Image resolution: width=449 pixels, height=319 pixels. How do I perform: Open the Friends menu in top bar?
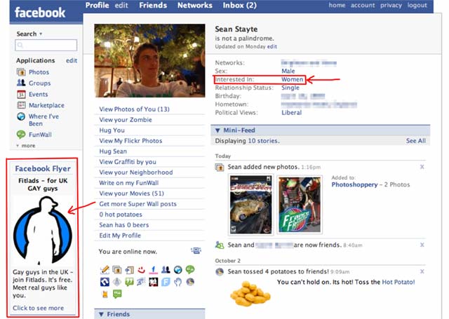coord(153,5)
